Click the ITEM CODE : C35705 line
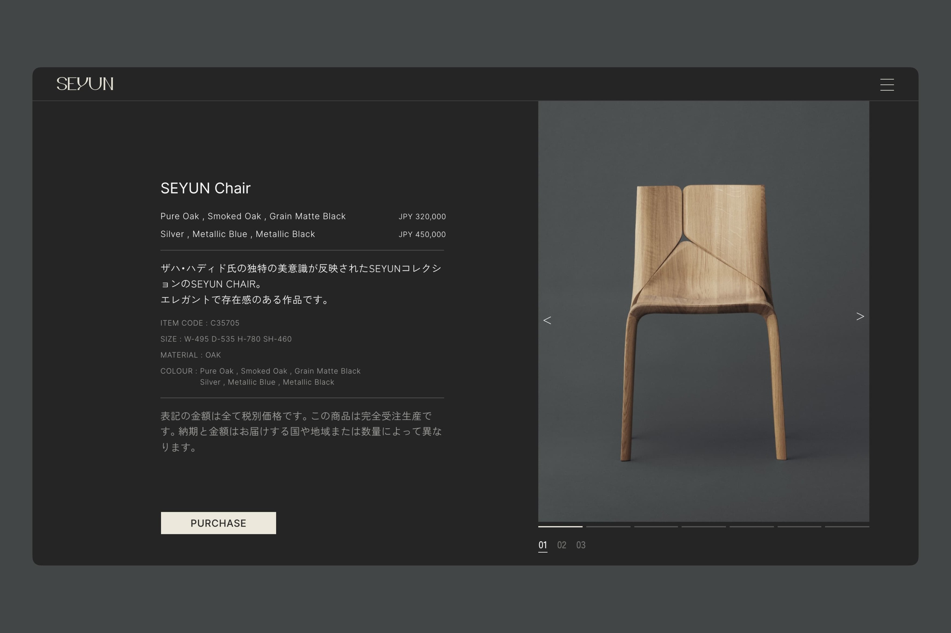This screenshot has width=951, height=633. [x=200, y=323]
